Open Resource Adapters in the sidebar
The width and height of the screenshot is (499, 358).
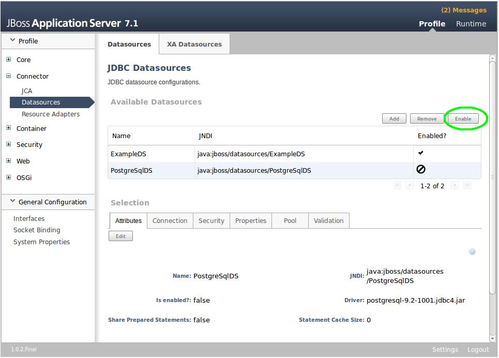click(x=51, y=114)
